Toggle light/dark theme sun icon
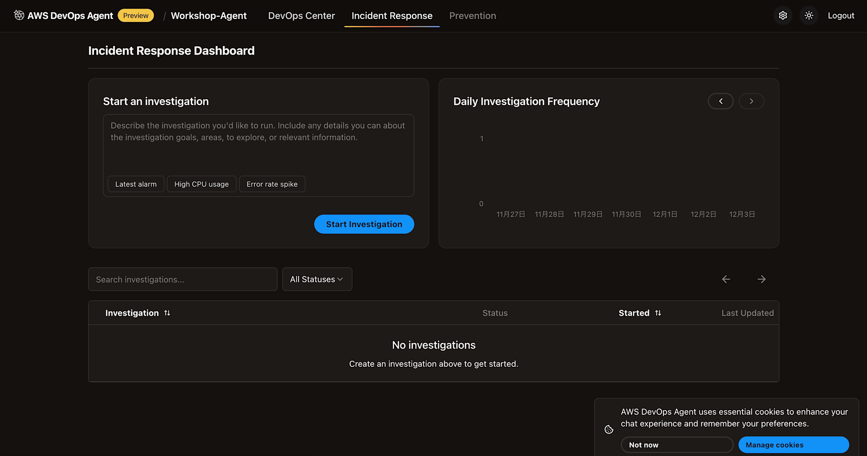 809,16
